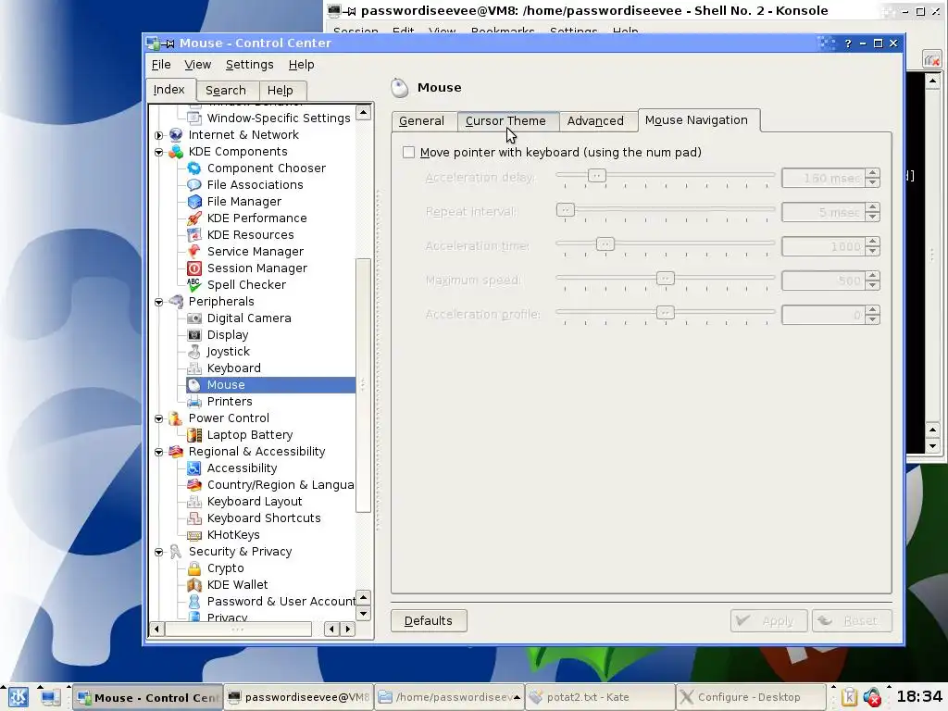The image size is (948, 711).
Task: Switch to potat2.txt - Kate taskbar entry
Action: (600, 698)
